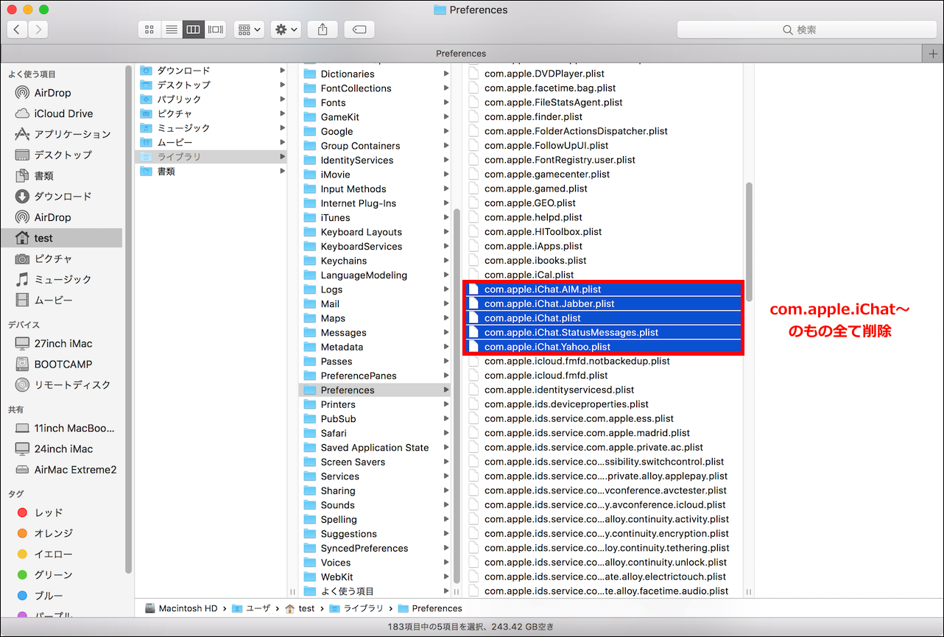Click the search field
This screenshot has height=637, width=944.
point(806,29)
